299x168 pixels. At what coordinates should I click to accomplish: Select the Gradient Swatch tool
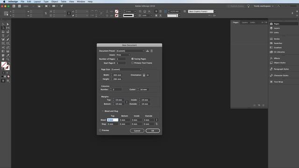[x=3, y=51]
